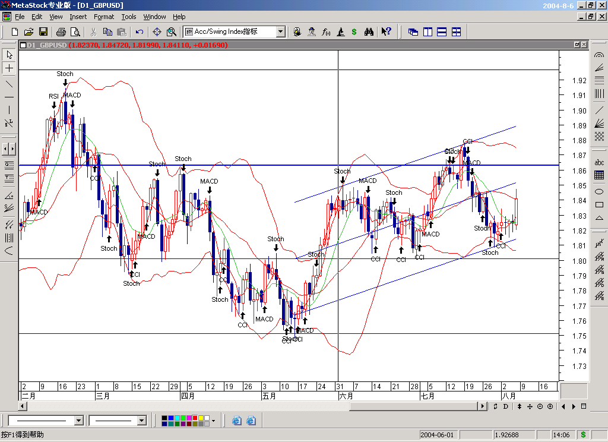Select the crosshair pointer tool
Screen dimensions: 608x442
pyautogui.click(x=9, y=68)
